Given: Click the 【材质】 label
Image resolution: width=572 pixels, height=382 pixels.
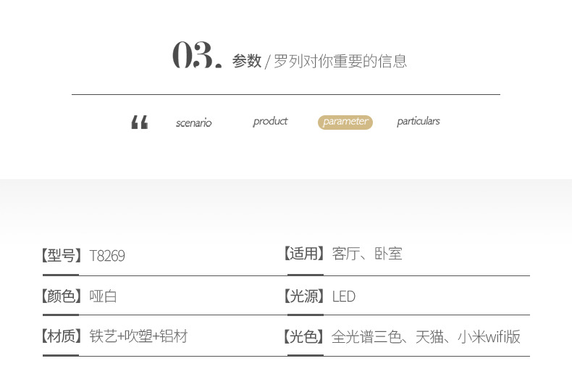Looking at the screenshot, I should pyautogui.click(x=61, y=336).
